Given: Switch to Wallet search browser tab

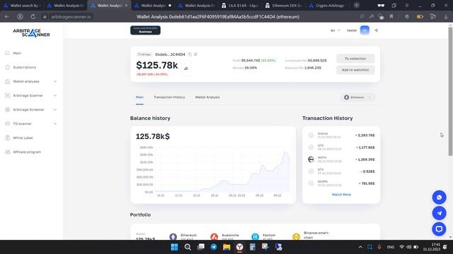Looking at the screenshot, I should click(23, 6).
